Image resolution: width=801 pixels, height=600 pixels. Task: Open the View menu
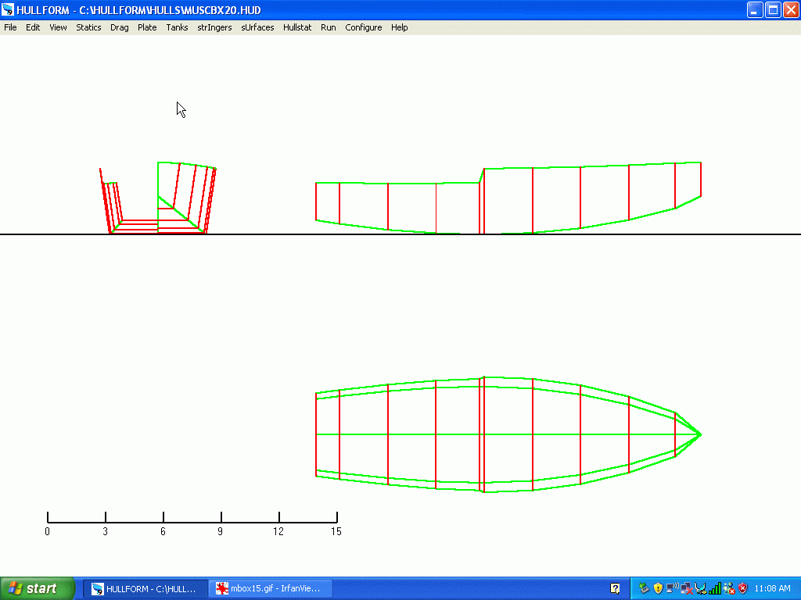[x=58, y=27]
